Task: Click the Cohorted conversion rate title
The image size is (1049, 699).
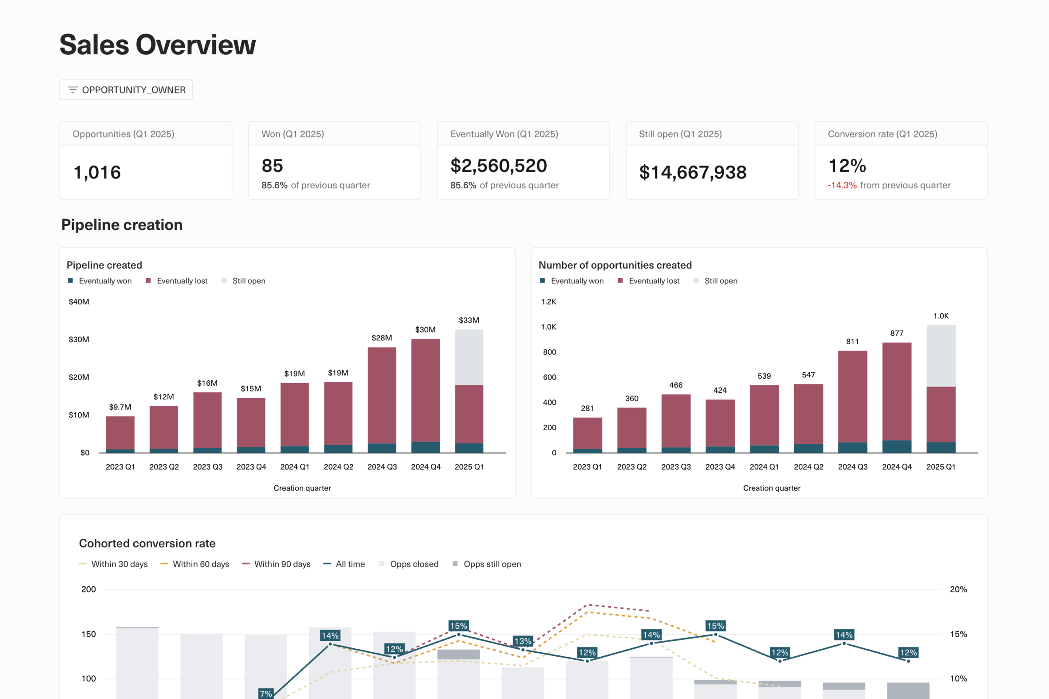Action: [x=147, y=543]
